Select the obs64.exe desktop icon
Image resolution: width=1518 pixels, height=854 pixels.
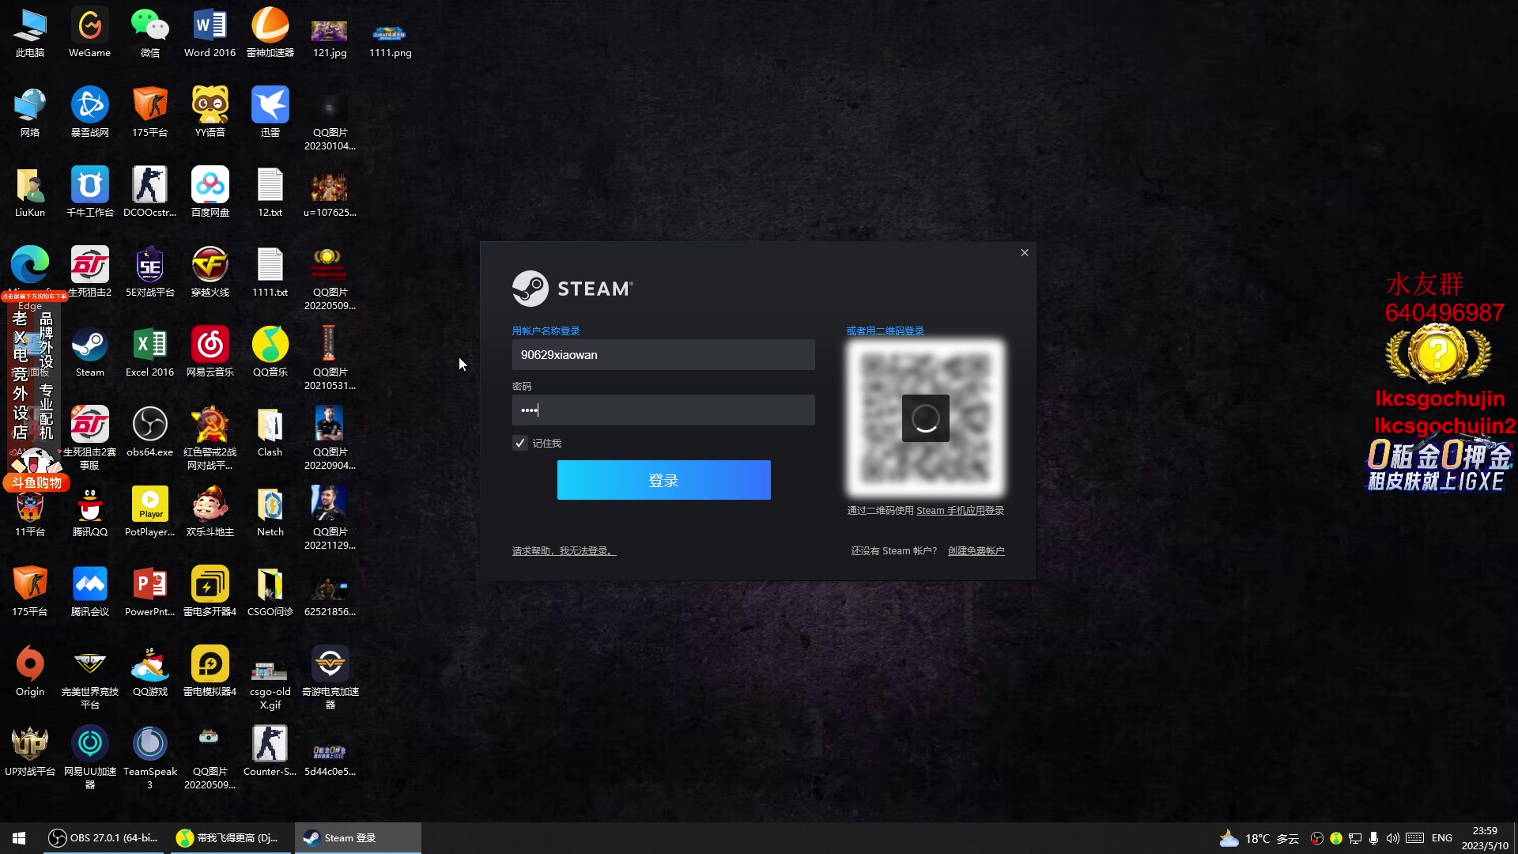coord(149,433)
